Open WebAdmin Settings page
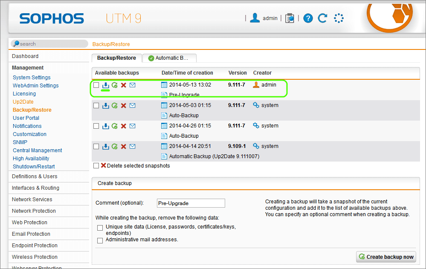 click(x=35, y=86)
